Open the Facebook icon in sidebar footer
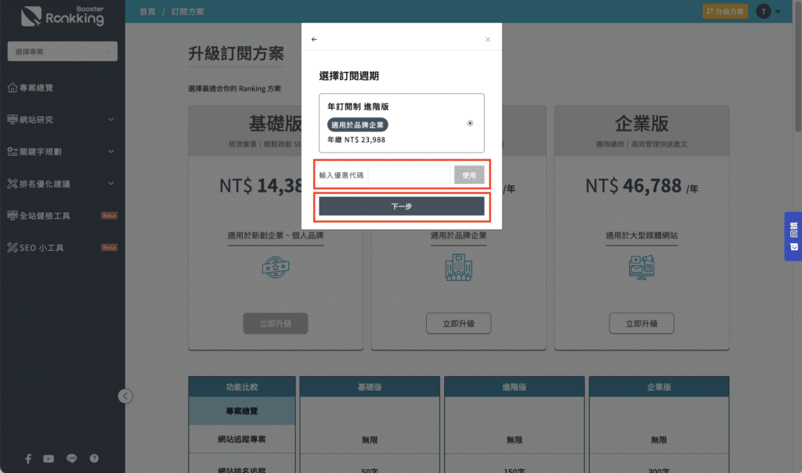Screen dimensions: 802x473 [x=28, y=458]
